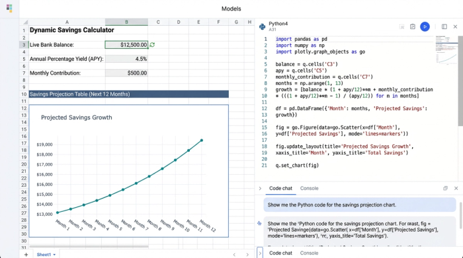Click code line 21 q.set_chart(fig)
463x258 pixels.
297,166
